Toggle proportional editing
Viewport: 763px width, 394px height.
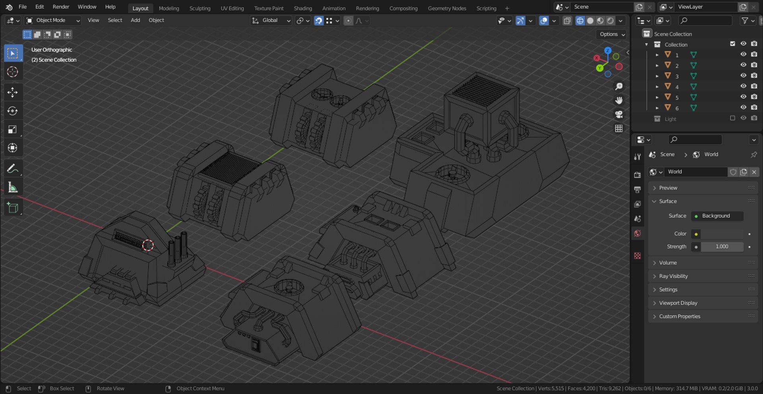[x=348, y=21]
